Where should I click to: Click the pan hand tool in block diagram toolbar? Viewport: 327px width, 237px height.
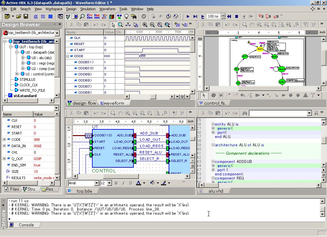coord(120,113)
